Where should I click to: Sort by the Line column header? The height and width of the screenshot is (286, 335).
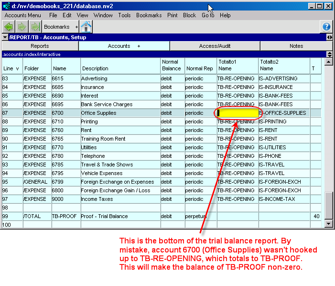point(11,68)
